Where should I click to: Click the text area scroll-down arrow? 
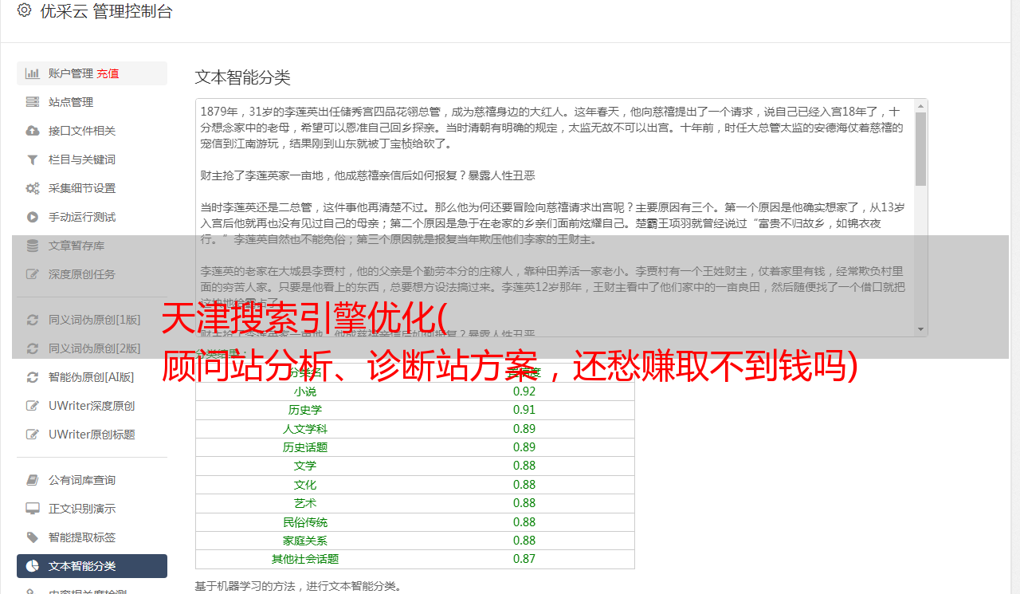click(x=920, y=329)
